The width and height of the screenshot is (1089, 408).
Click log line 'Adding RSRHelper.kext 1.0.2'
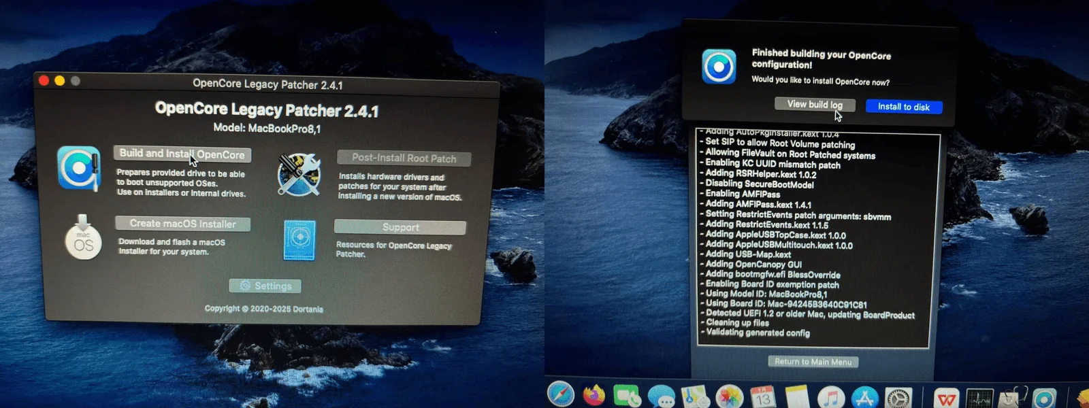[761, 174]
